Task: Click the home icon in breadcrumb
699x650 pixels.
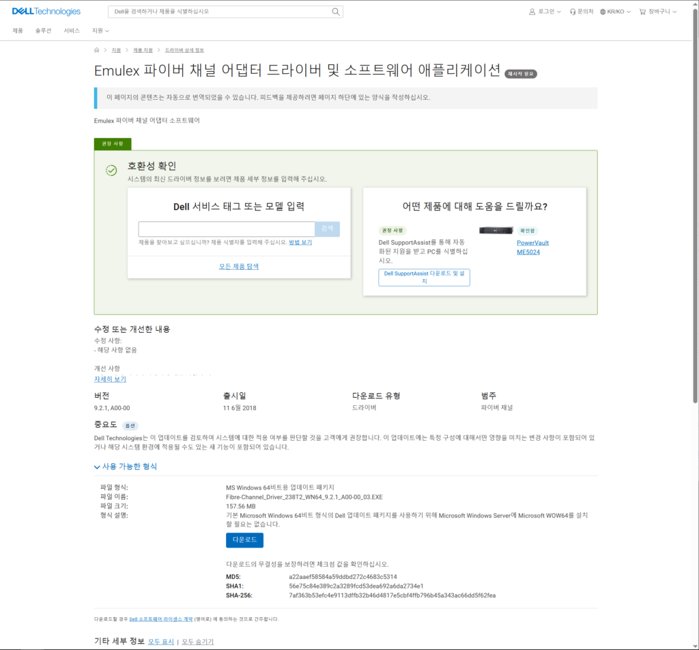Action: point(97,50)
